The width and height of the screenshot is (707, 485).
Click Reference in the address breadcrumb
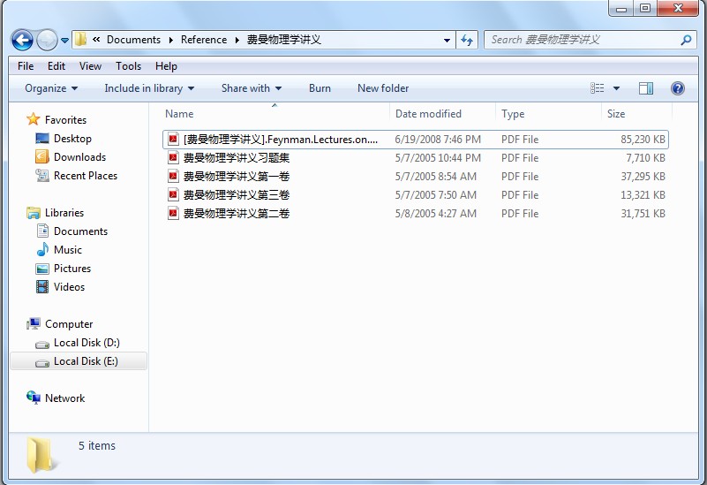click(x=204, y=40)
